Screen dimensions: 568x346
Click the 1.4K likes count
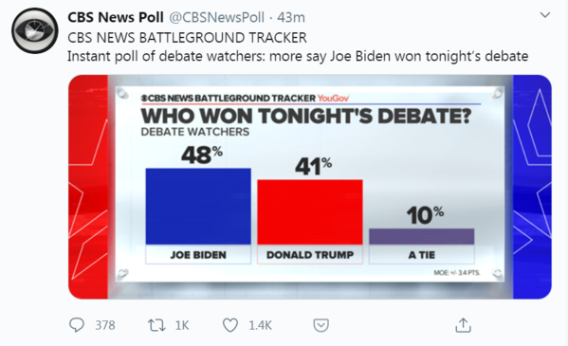tap(260, 325)
